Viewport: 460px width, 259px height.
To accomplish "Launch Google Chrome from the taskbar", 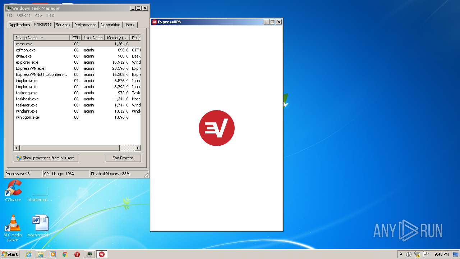I will point(65,254).
